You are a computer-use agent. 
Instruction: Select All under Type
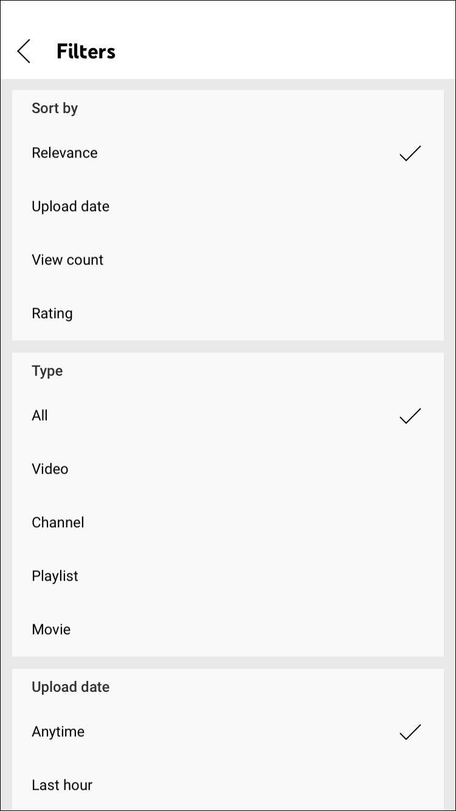[x=40, y=416]
